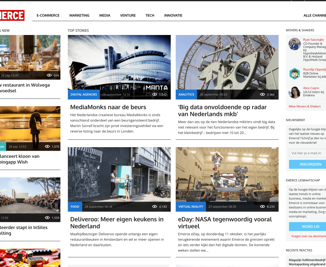Click the MOVERS & SHAKERS heading

tap(300, 30)
